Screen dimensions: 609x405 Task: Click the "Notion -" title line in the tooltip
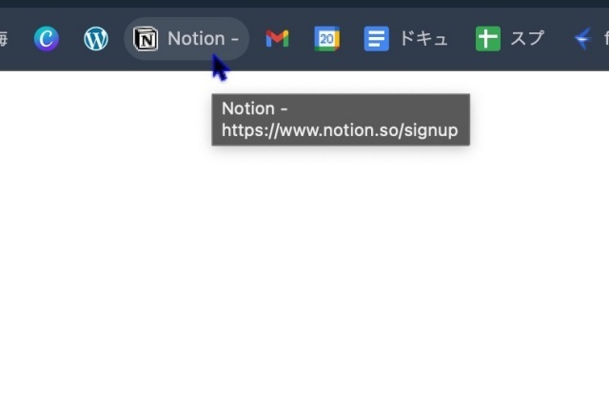tap(254, 108)
